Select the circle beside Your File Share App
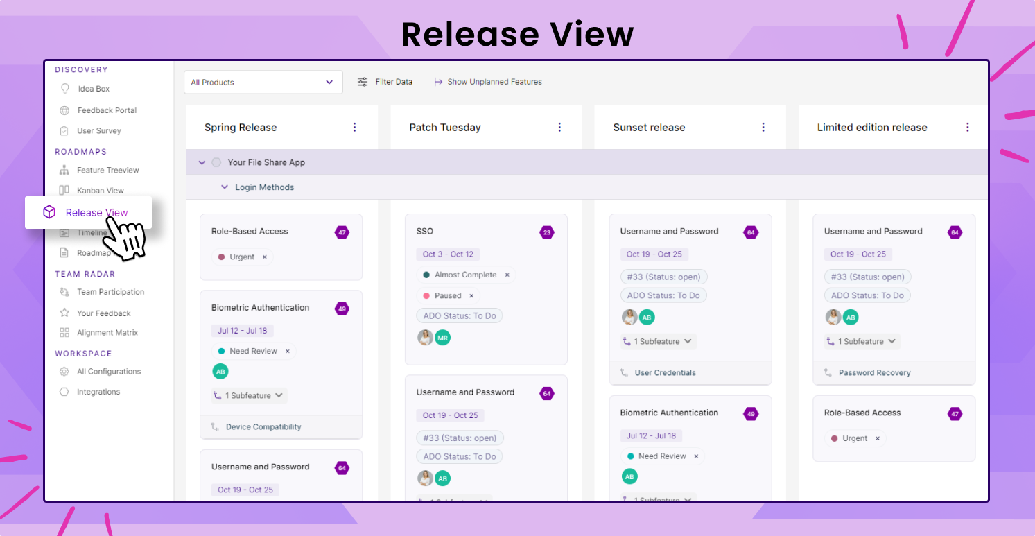This screenshot has height=536, width=1035. tap(216, 162)
